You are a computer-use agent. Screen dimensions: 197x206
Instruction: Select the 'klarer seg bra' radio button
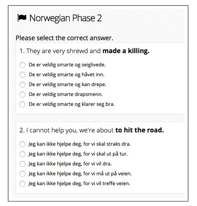pos(22,104)
